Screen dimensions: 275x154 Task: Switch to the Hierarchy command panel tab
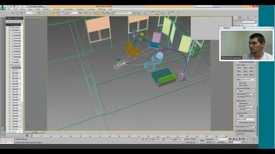pyautogui.click(x=244, y=18)
